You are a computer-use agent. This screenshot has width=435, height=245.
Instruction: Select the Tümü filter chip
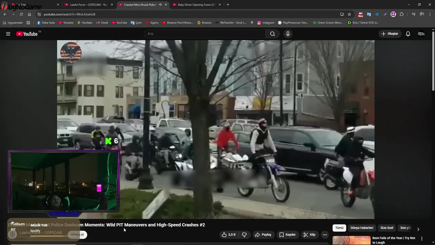pos(340,228)
